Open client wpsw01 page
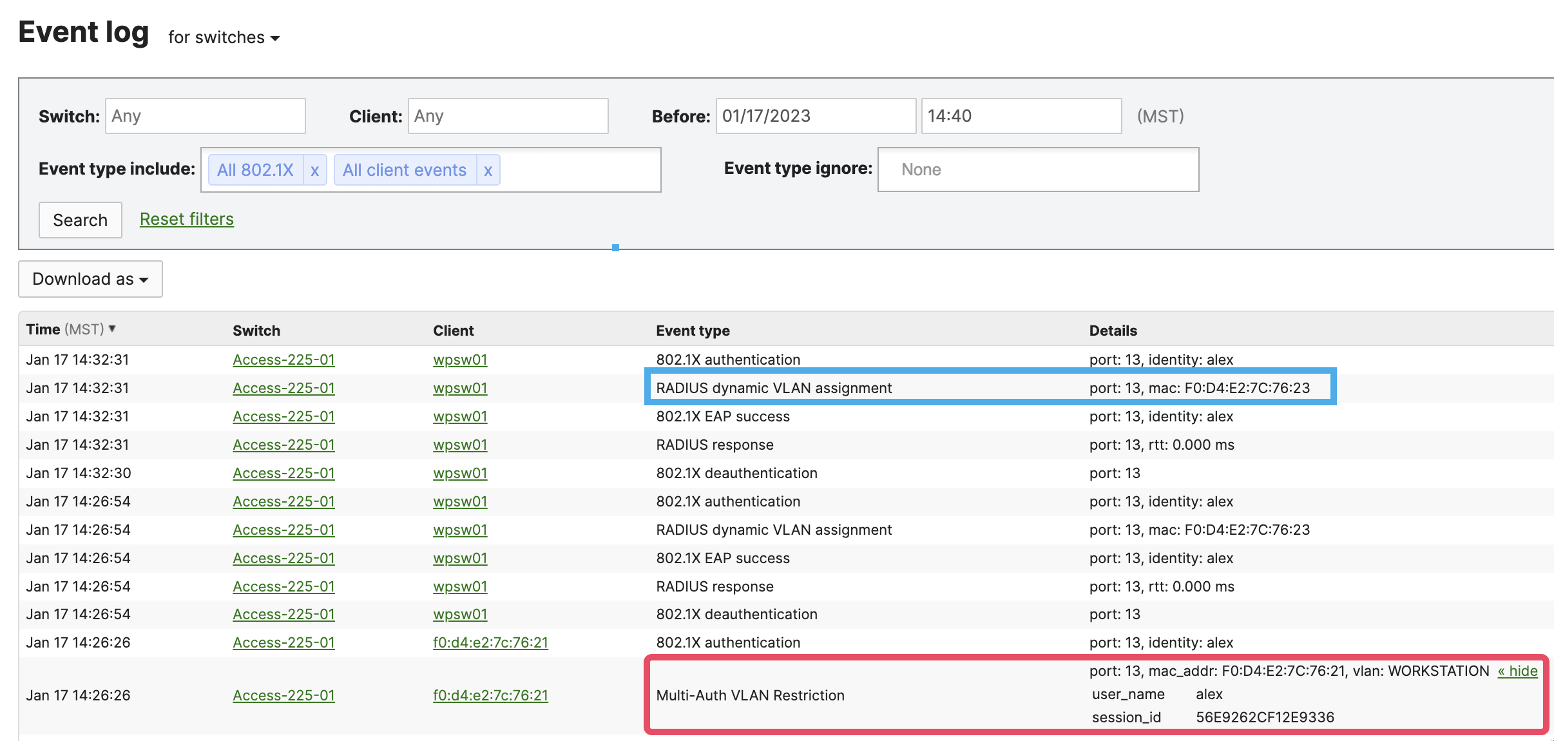The image size is (1554, 741). point(460,360)
